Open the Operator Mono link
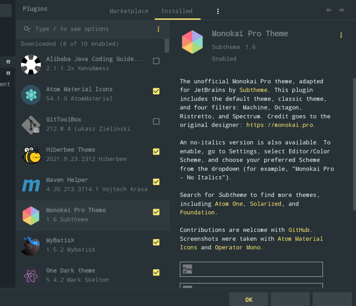This screenshot has height=306, width=356. pos(238,247)
